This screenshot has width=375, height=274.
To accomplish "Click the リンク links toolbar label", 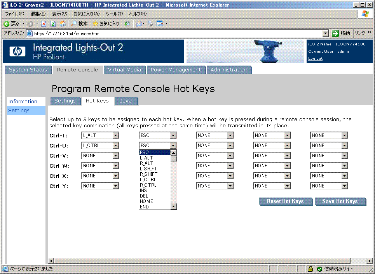I will click(x=360, y=33).
